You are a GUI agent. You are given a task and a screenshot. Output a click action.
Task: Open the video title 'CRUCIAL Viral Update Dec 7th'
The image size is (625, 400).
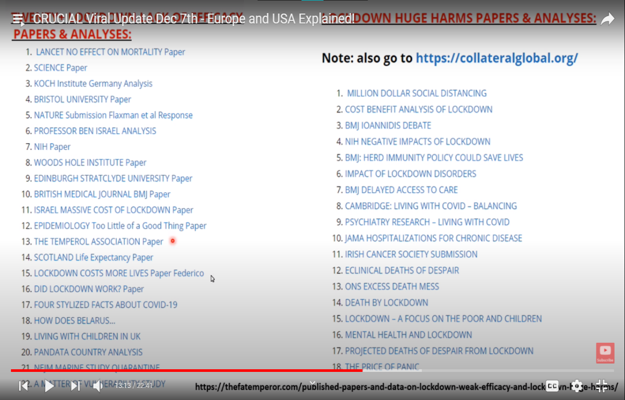(194, 19)
